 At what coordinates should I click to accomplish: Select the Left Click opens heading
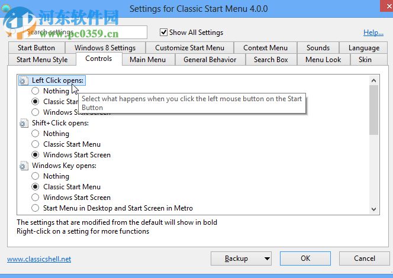point(57,80)
